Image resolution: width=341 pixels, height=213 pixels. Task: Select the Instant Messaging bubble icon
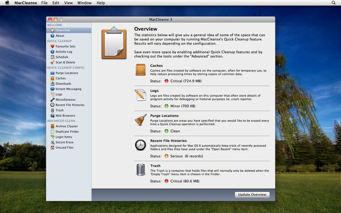pyautogui.click(x=52, y=89)
